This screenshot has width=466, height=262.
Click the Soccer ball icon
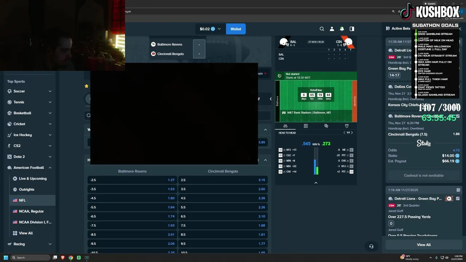(x=10, y=91)
